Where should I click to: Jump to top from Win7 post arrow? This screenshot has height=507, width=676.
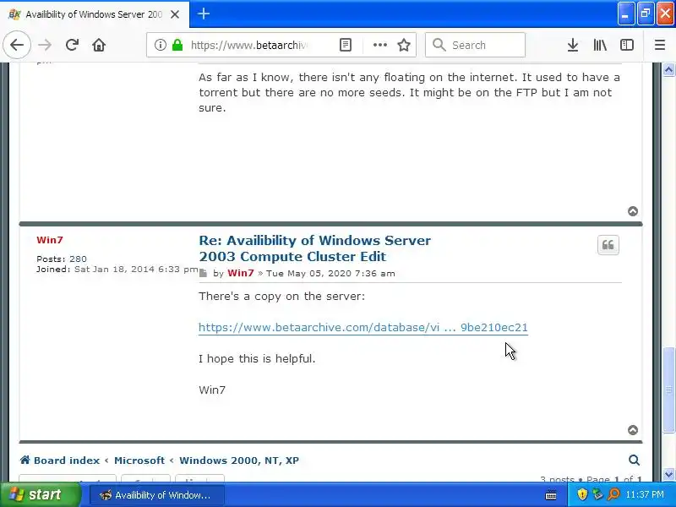coord(633,430)
